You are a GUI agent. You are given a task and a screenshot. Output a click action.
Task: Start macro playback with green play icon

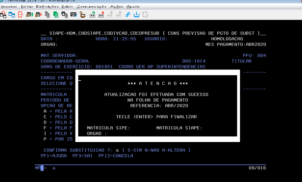pos(92,14)
